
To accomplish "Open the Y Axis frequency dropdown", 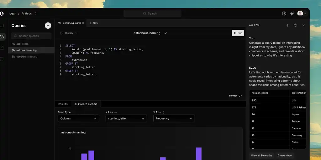I will [174, 118].
